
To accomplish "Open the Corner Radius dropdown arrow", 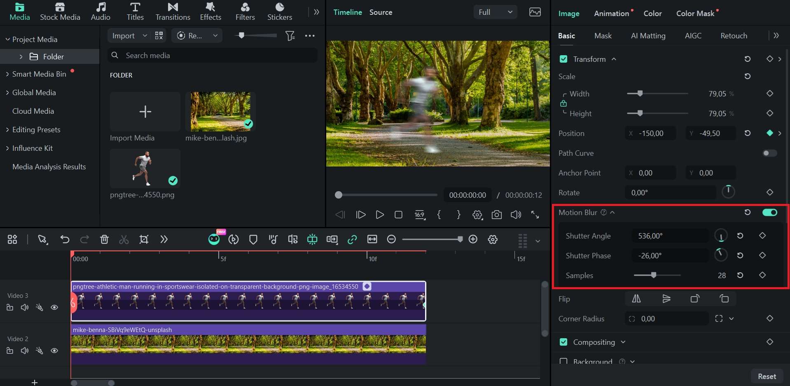I will pos(732,318).
